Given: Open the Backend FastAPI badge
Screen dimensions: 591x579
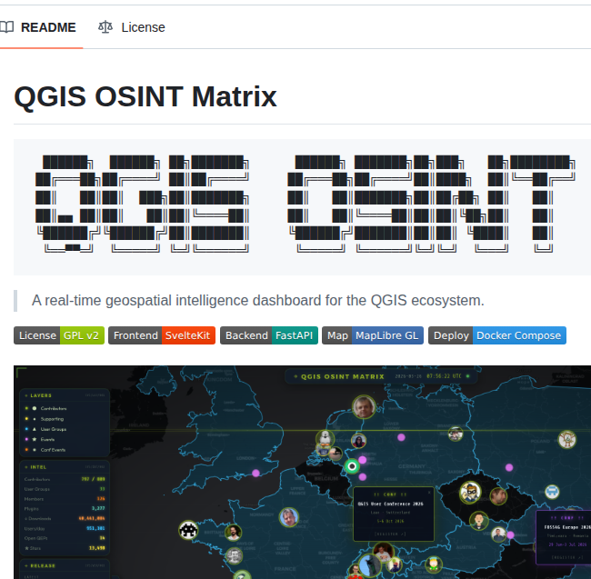Looking at the screenshot, I should point(269,335).
